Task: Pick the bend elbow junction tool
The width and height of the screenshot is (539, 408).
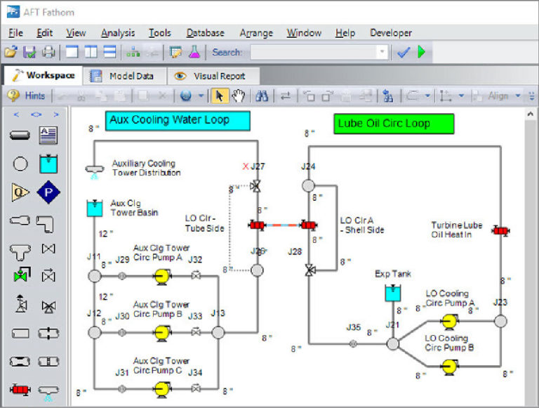Action: click(x=45, y=224)
